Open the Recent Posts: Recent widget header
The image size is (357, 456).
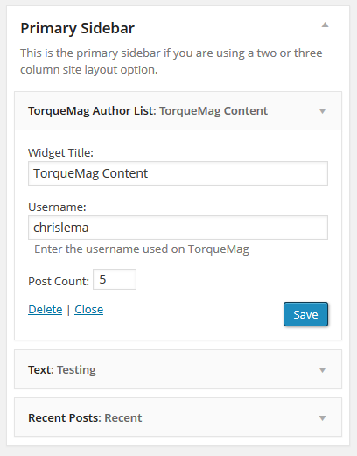tap(178, 417)
